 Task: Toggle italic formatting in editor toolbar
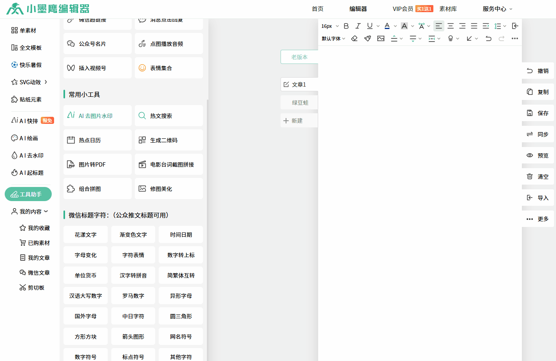[x=358, y=26]
